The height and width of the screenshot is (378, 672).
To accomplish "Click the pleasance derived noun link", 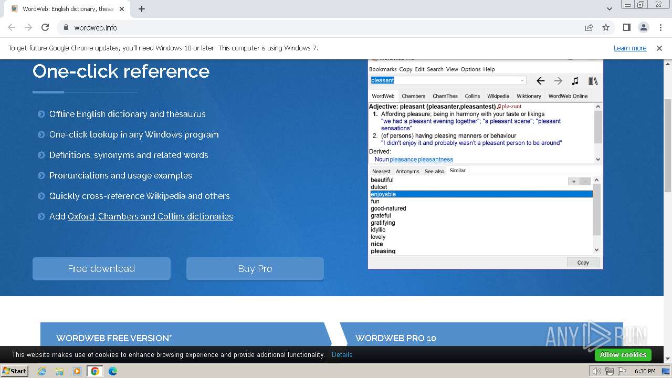I will click(403, 159).
